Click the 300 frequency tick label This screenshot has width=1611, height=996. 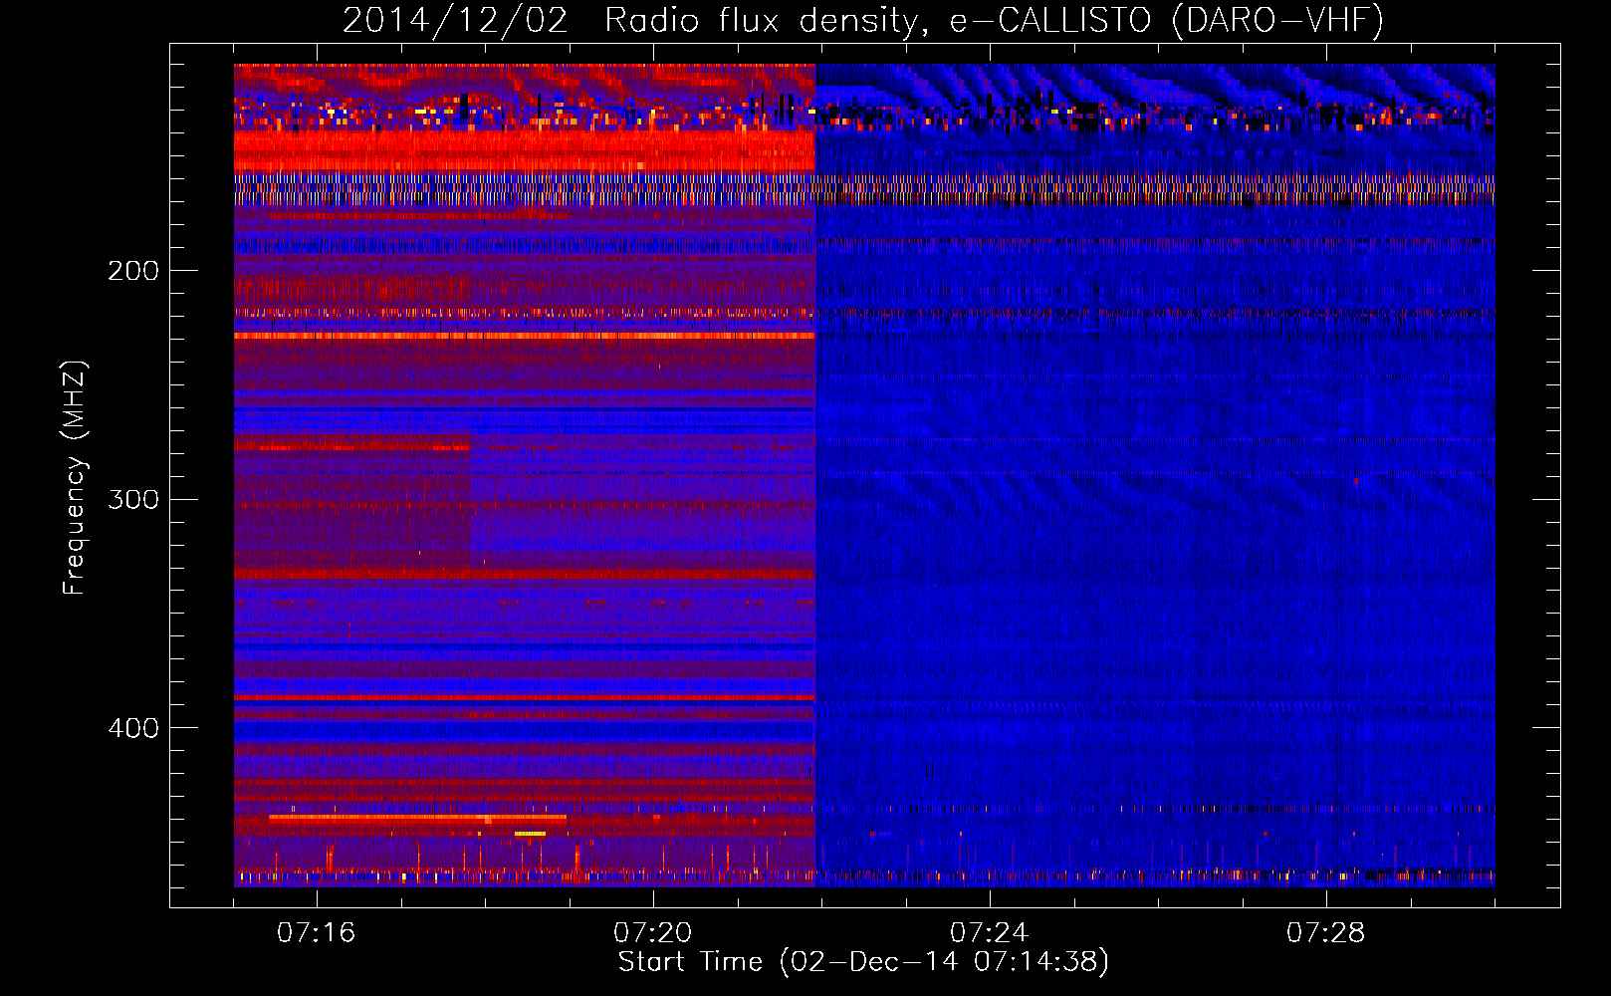tap(133, 499)
